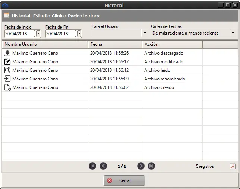The image size is (240, 189).
Task: Jump to the last page of records
Action: pos(151,166)
